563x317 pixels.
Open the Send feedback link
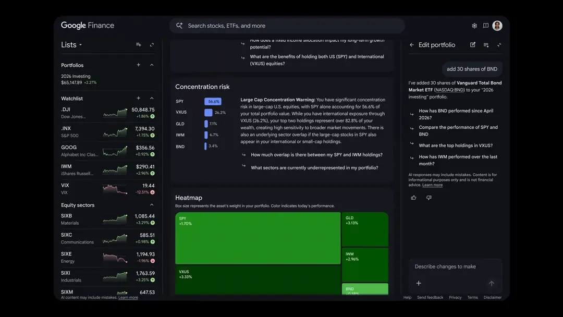[430, 297]
